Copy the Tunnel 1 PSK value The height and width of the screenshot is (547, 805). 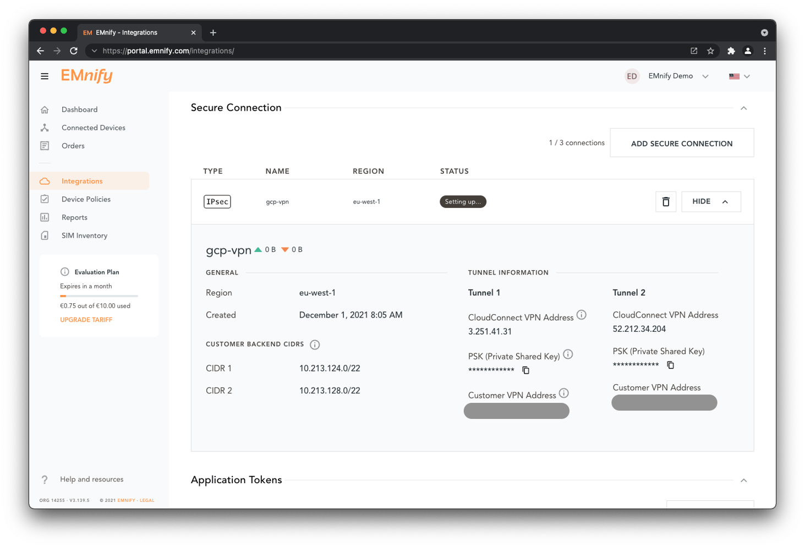point(525,370)
